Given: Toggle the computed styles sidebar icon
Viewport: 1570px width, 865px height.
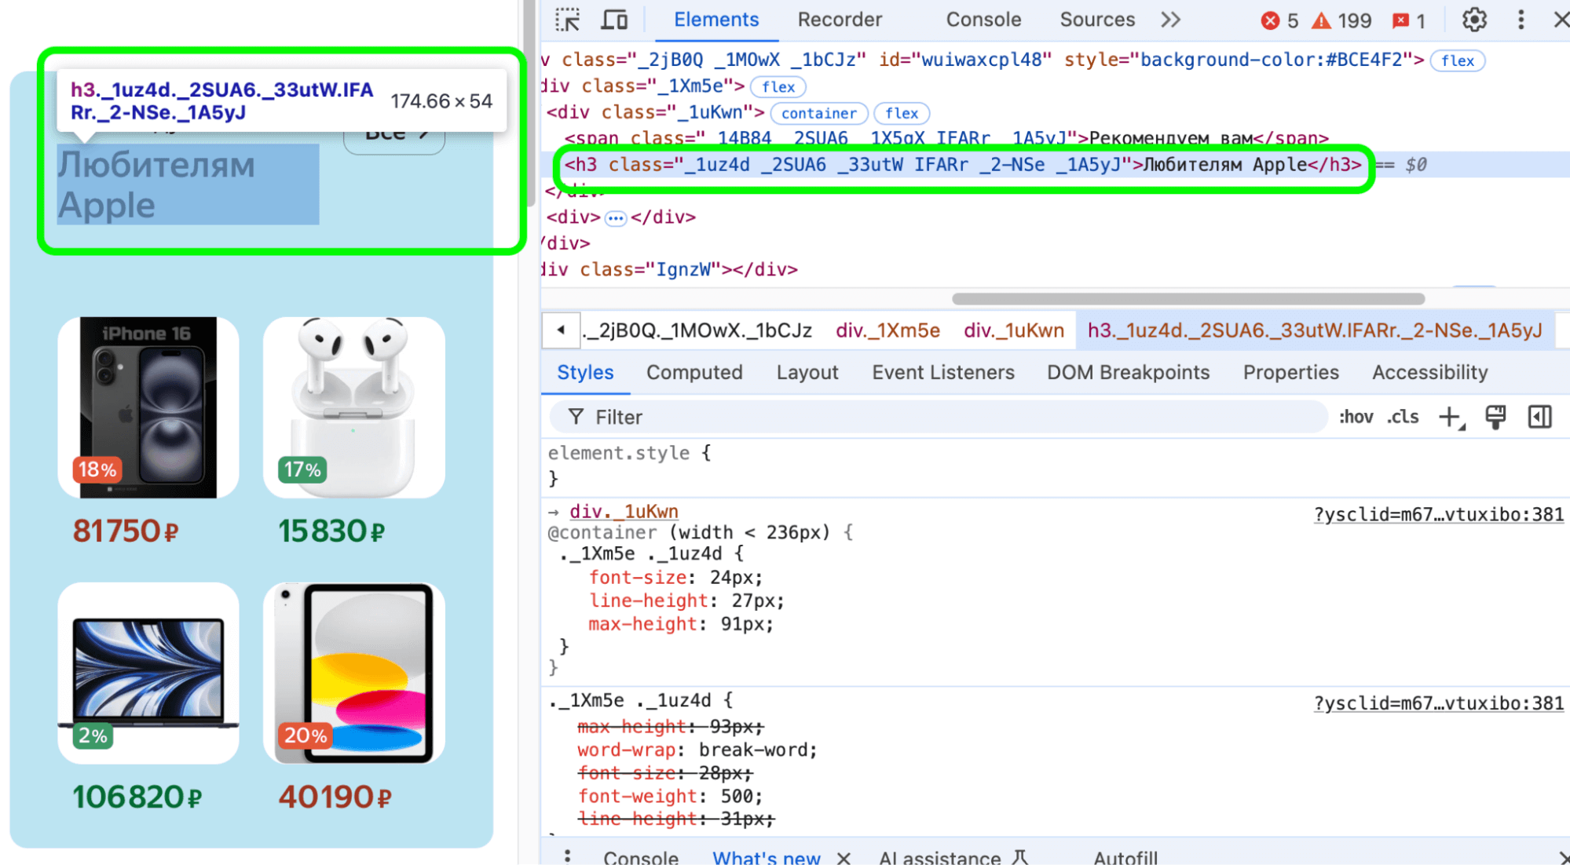Looking at the screenshot, I should point(1539,417).
